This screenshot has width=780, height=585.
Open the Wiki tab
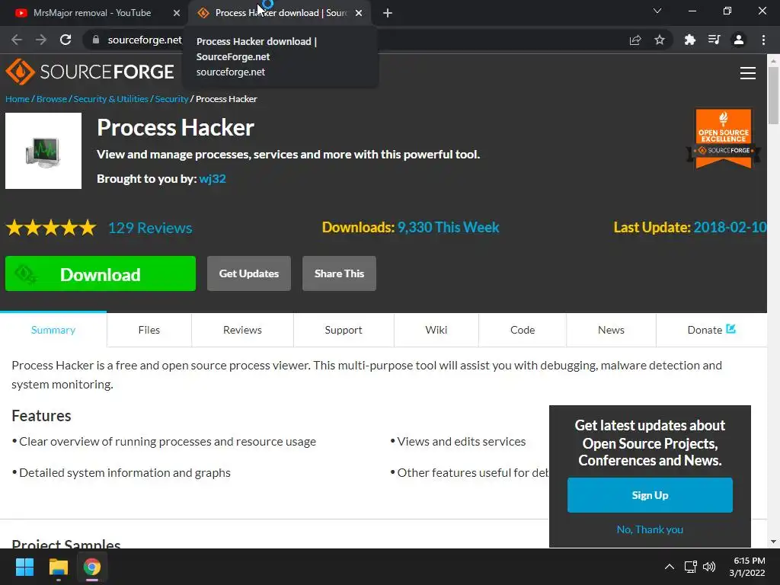pos(436,330)
